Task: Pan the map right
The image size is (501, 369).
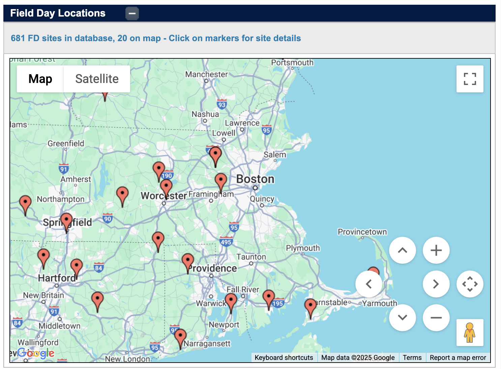Action: [x=436, y=284]
